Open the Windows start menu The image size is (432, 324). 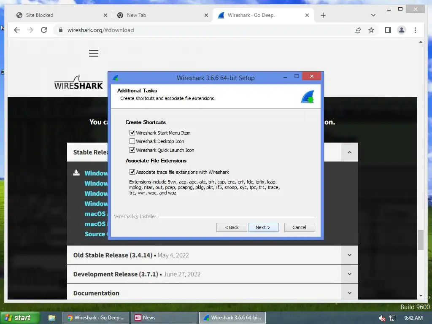(x=20, y=318)
